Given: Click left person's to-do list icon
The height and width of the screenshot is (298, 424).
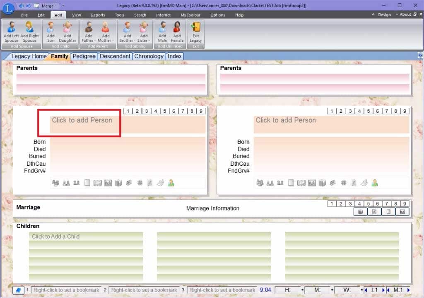Looking at the screenshot, I should [149, 183].
